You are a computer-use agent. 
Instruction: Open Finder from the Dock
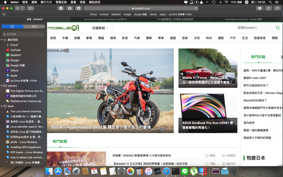(x=49, y=171)
